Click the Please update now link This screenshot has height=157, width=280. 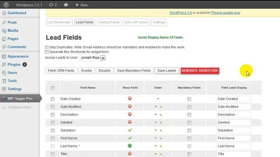tap(226, 13)
